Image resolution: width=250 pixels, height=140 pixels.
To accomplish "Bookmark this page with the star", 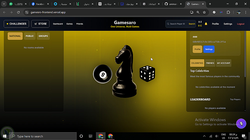I will click(204, 12).
